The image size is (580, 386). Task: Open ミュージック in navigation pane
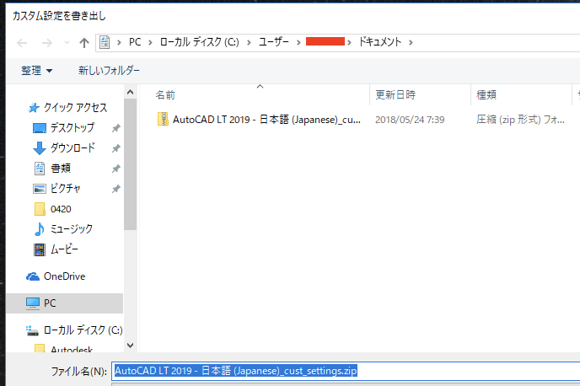[72, 229]
